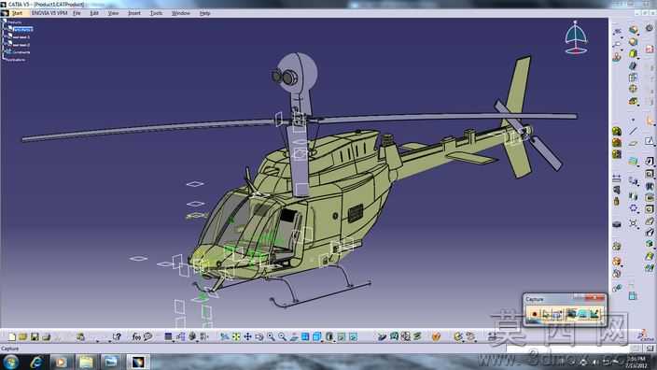The image size is (657, 370).
Task: Click the CATIA taskbar button
Action: tap(138, 362)
